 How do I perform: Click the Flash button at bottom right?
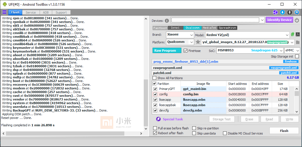tap(284, 131)
